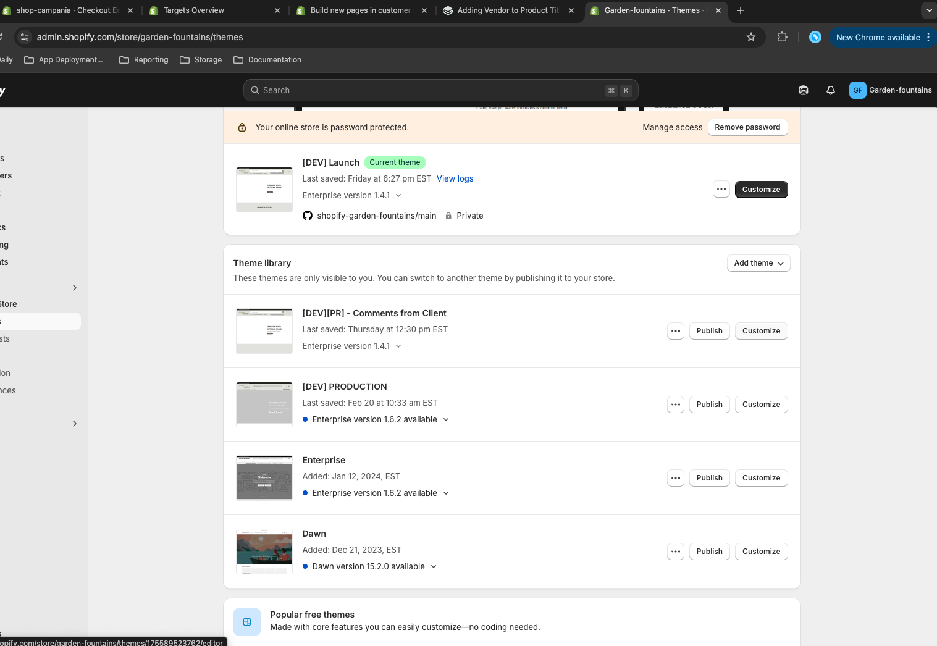The image size is (937, 646).
Task: Open more actions for [DEV] Launch theme
Action: point(721,190)
